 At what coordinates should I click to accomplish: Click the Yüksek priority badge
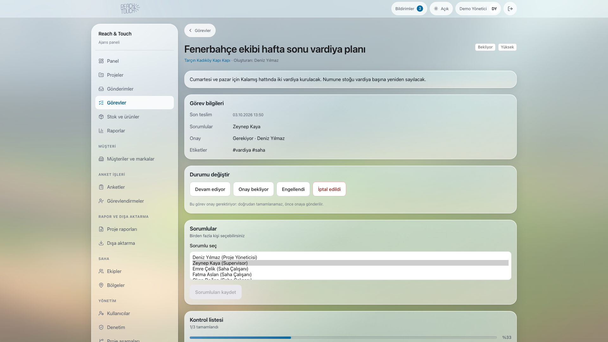pos(507,47)
